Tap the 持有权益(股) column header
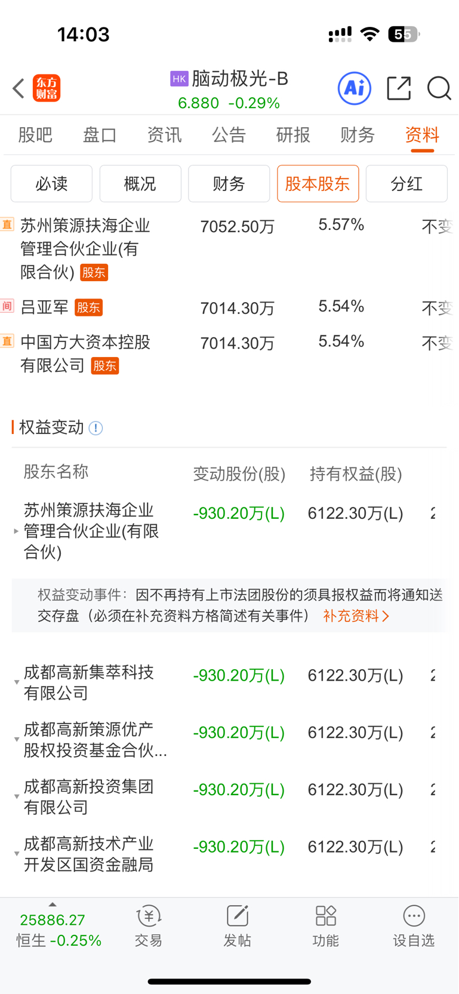Viewport: 459px width, 994px height. 356,474
